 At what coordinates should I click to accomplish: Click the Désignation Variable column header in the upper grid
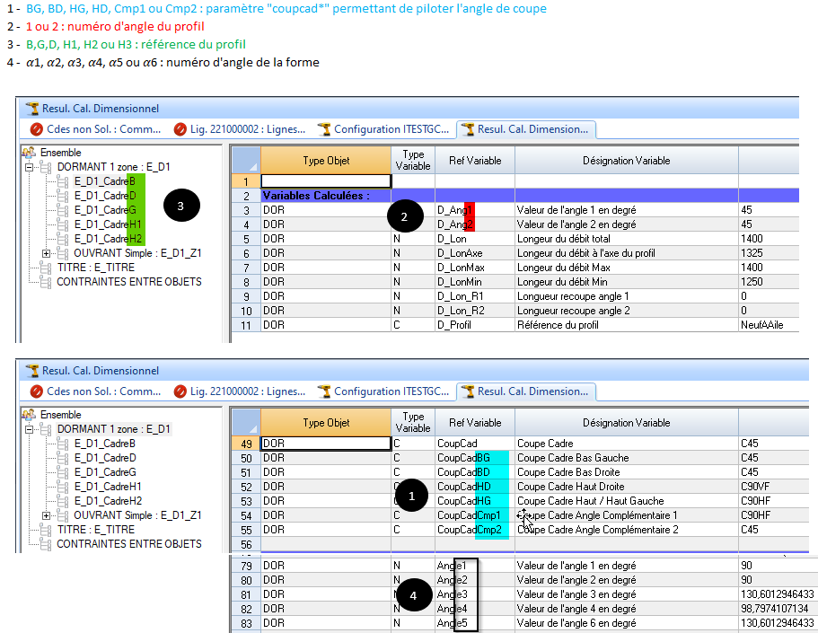click(x=625, y=161)
